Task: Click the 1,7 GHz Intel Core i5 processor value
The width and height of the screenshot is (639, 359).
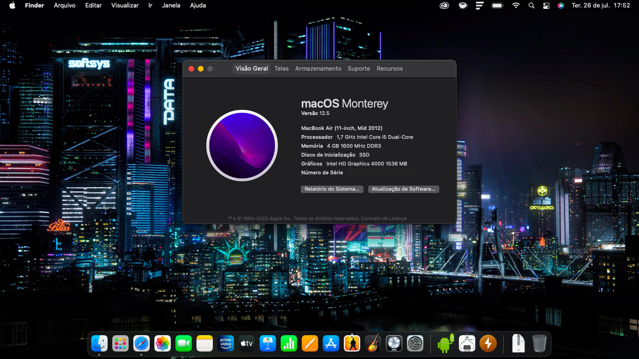Action: tap(375, 137)
